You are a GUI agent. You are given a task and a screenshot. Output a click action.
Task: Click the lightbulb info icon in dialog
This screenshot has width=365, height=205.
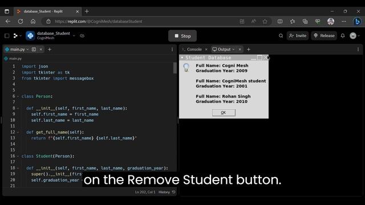[186, 68]
